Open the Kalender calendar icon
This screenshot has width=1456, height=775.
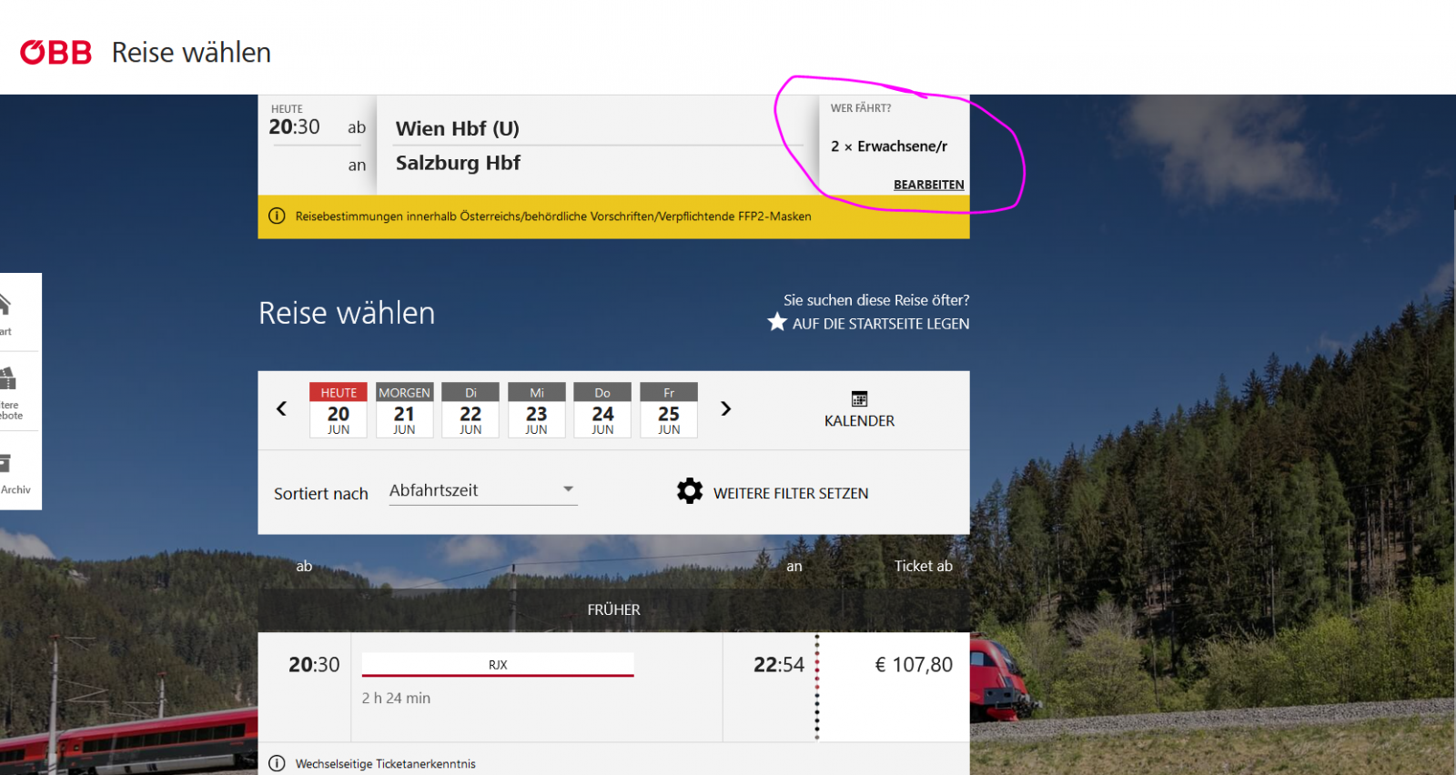coord(859,399)
